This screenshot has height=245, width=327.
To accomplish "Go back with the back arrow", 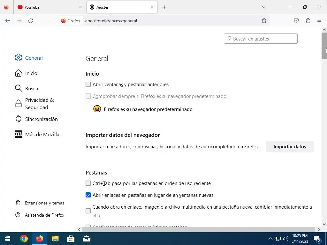I will pos(8,21).
